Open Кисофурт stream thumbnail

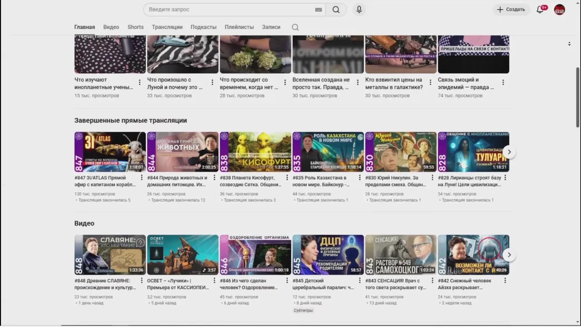point(256,152)
